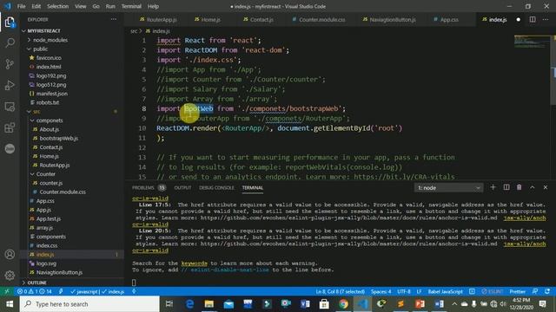Viewport: 556px width, 312px height.
Task: Open the File menu
Action: 21,6
